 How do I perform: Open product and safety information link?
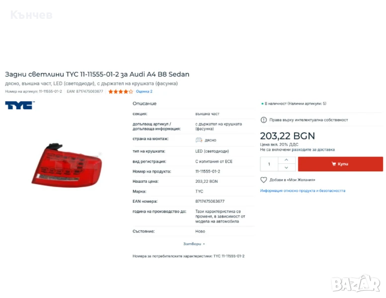(303, 191)
